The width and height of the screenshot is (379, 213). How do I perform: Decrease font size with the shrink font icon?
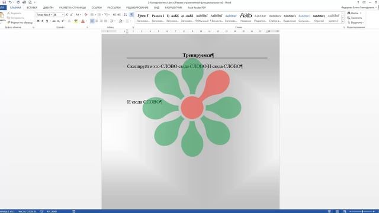click(72, 15)
